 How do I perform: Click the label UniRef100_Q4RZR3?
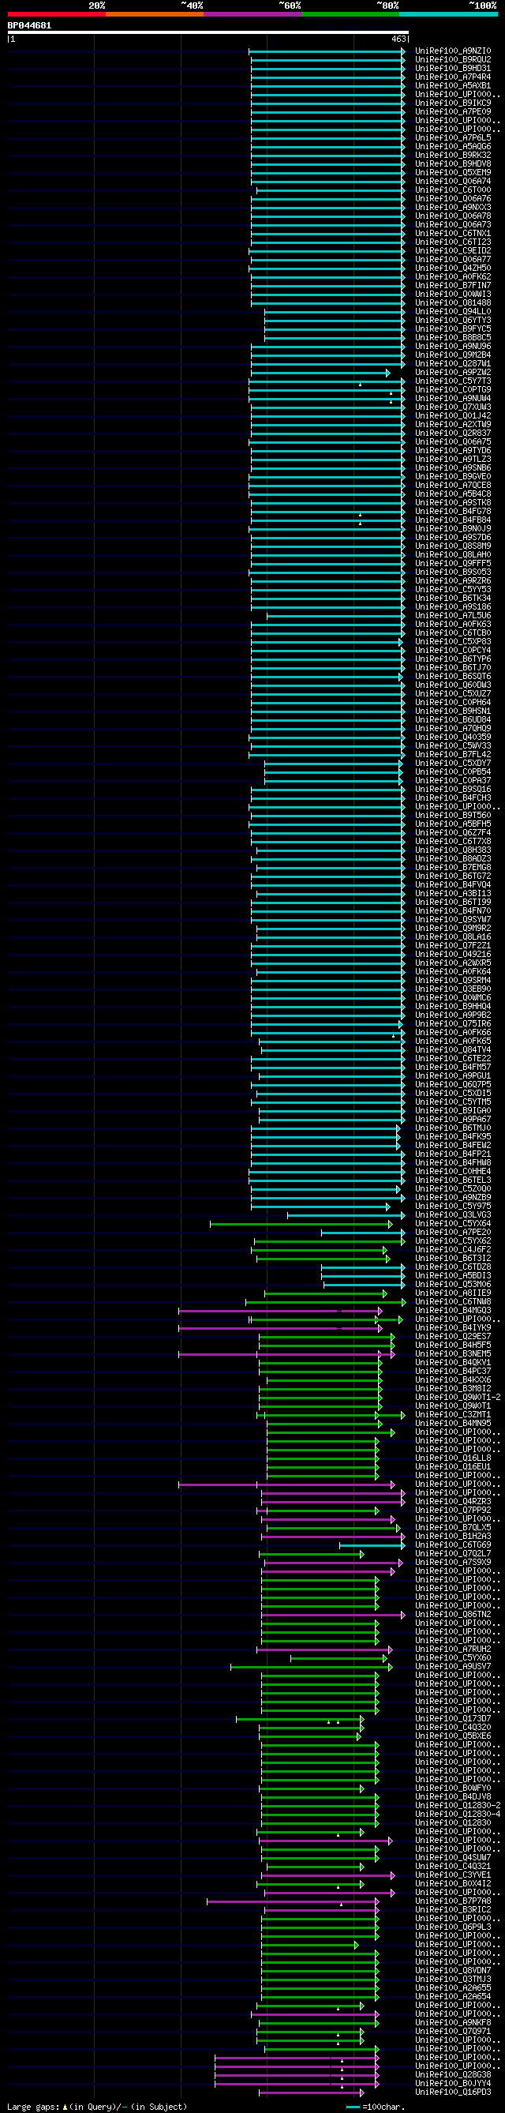click(454, 1502)
